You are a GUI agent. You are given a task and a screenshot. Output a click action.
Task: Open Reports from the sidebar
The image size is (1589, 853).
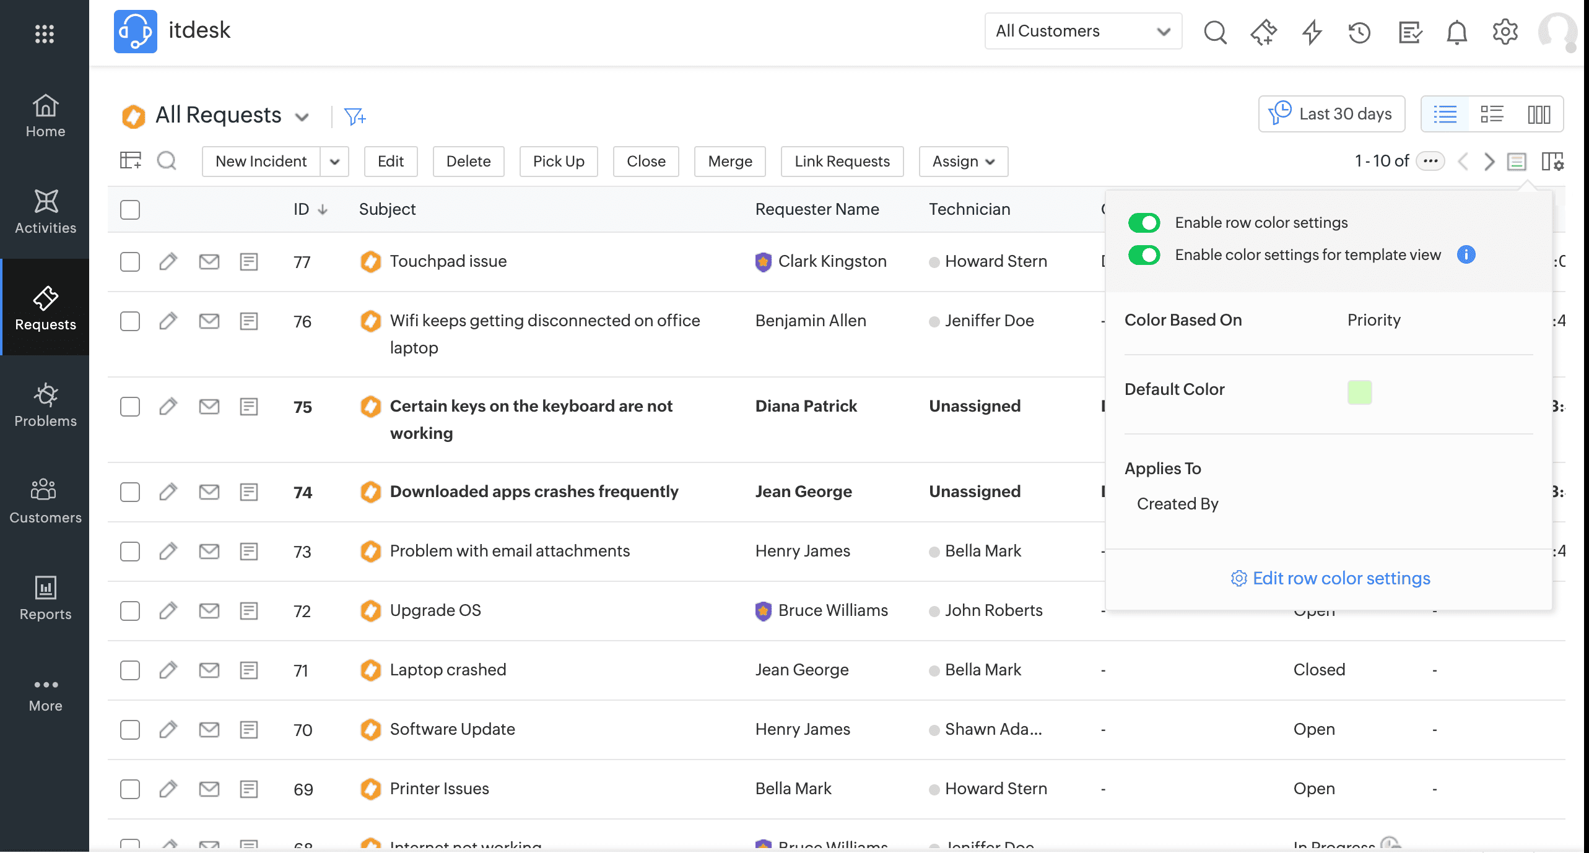[x=45, y=598]
